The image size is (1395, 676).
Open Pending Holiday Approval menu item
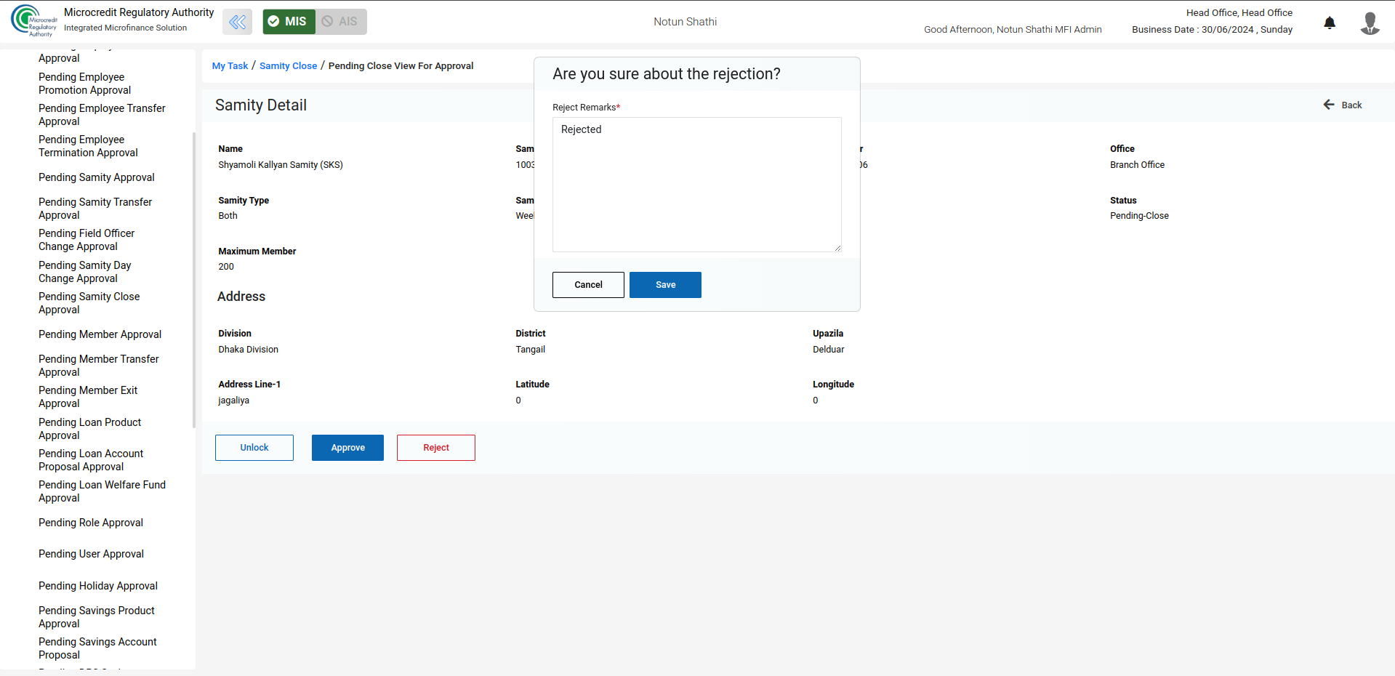pyautogui.click(x=97, y=586)
